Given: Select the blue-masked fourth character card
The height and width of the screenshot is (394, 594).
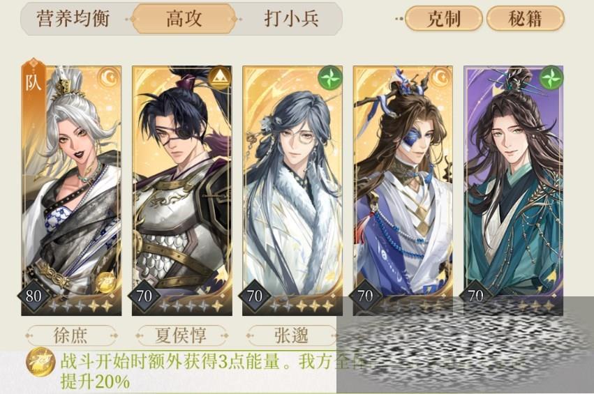Looking at the screenshot, I should tap(403, 190).
